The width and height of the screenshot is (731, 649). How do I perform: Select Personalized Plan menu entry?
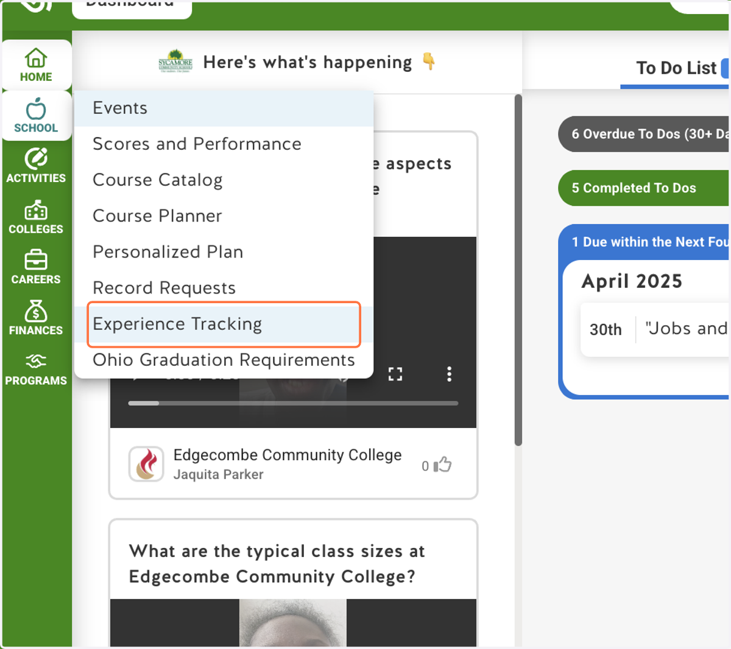point(224,252)
